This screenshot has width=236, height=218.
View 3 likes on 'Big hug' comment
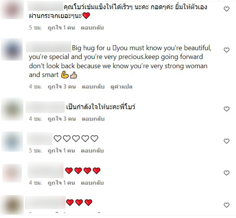point(62,86)
